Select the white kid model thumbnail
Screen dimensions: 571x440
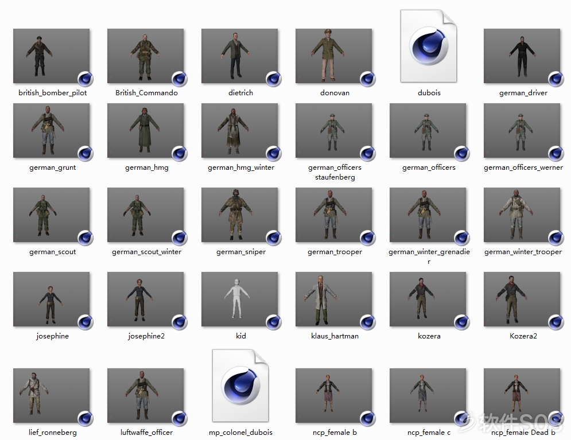tap(240, 299)
